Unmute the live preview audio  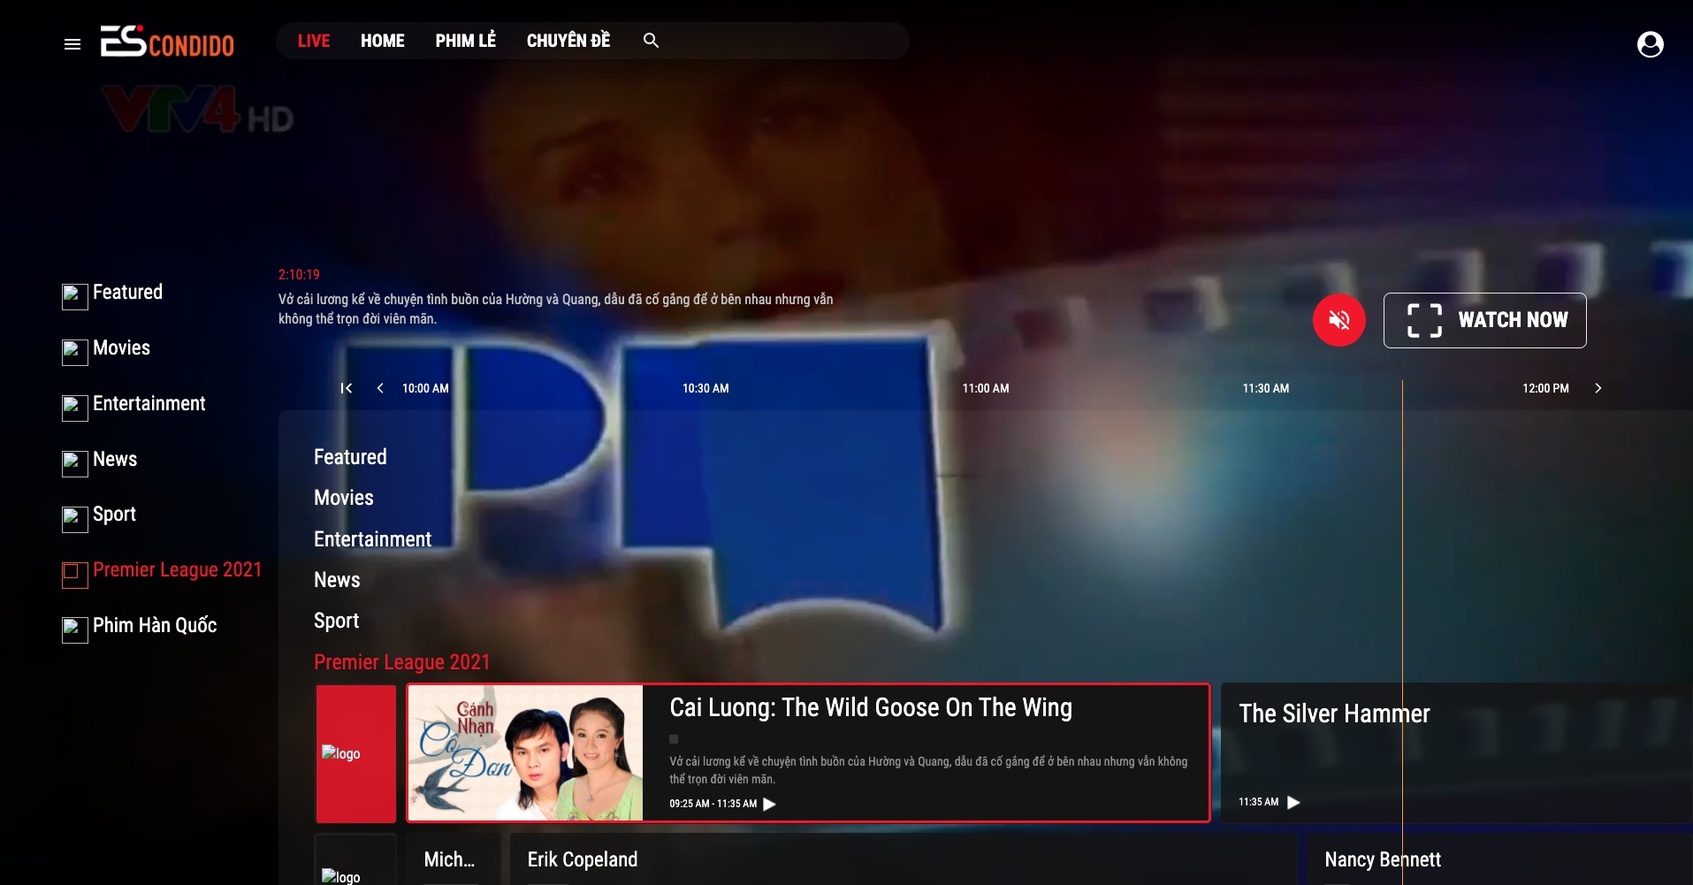click(1338, 320)
